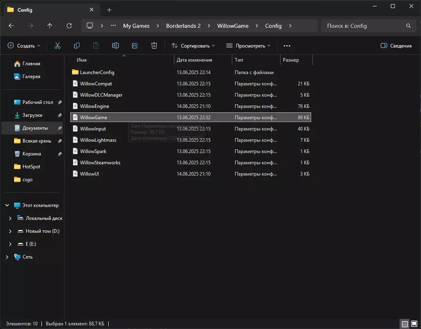This screenshot has width=421, height=329.
Task: Navigate back with the Back arrow
Action: 11,26
